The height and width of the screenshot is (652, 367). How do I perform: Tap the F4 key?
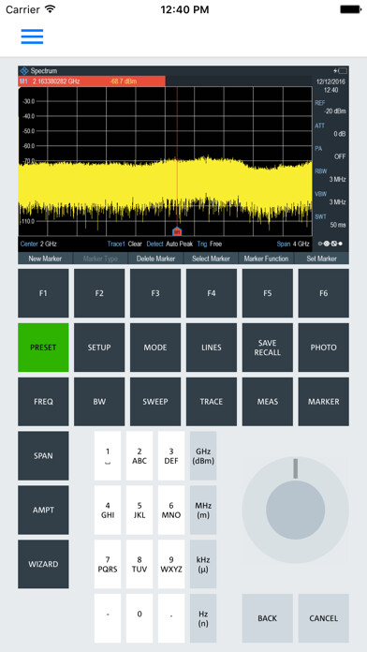pos(212,293)
